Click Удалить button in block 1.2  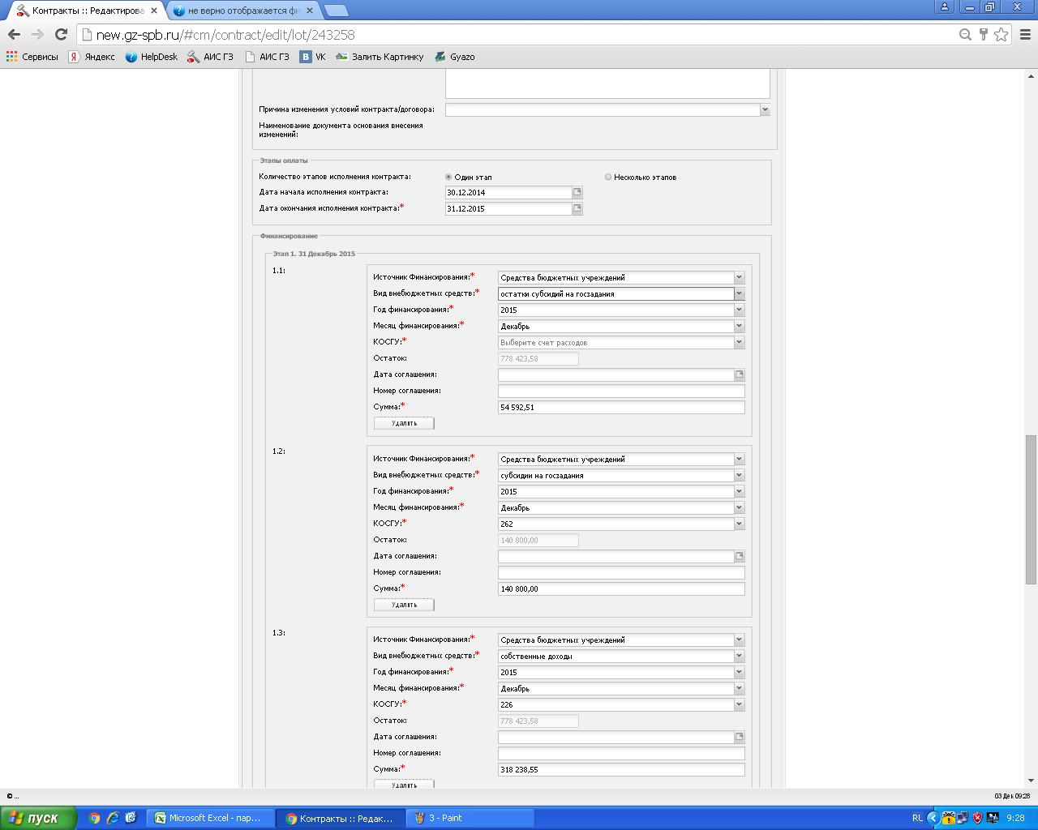coord(404,605)
